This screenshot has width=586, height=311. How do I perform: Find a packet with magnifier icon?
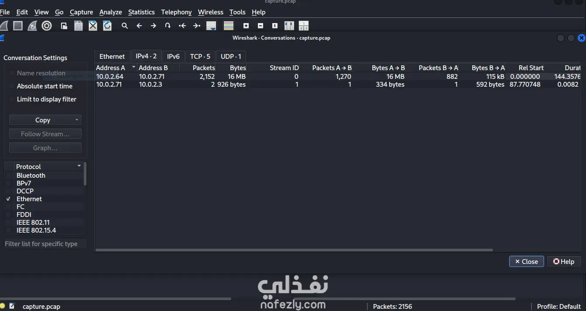tap(125, 26)
